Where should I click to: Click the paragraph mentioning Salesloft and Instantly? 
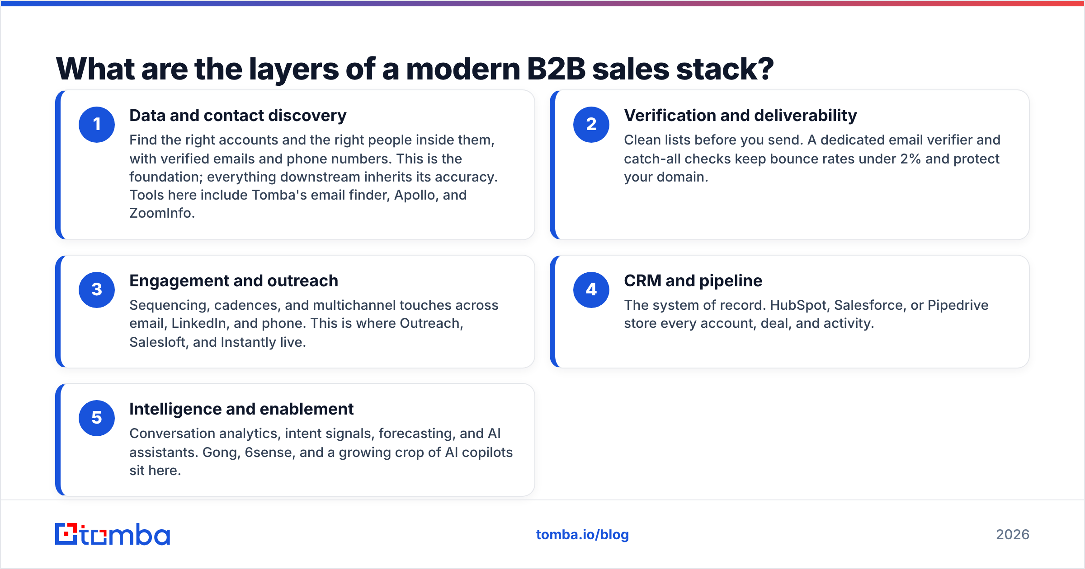click(314, 324)
